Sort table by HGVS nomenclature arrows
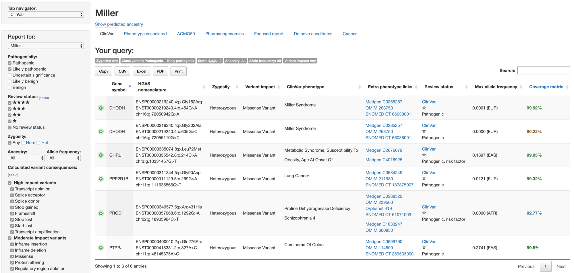The height and width of the screenshot is (273, 574). coord(204,87)
